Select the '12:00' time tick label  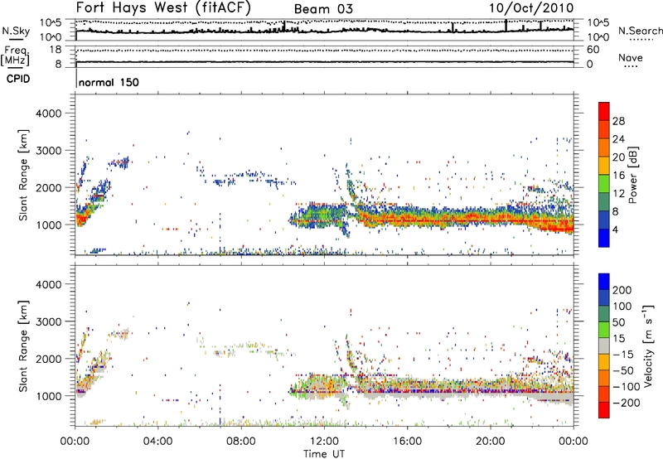click(x=324, y=442)
